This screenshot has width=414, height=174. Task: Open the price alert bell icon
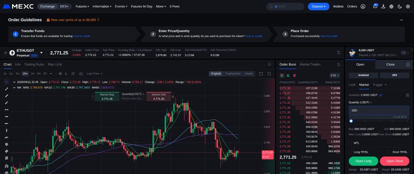pos(270,64)
